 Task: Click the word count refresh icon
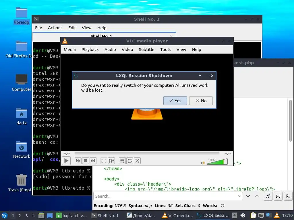[x=223, y=206]
